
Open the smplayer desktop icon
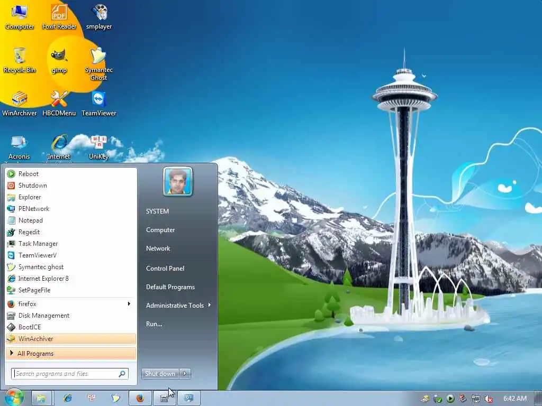pyautogui.click(x=99, y=17)
